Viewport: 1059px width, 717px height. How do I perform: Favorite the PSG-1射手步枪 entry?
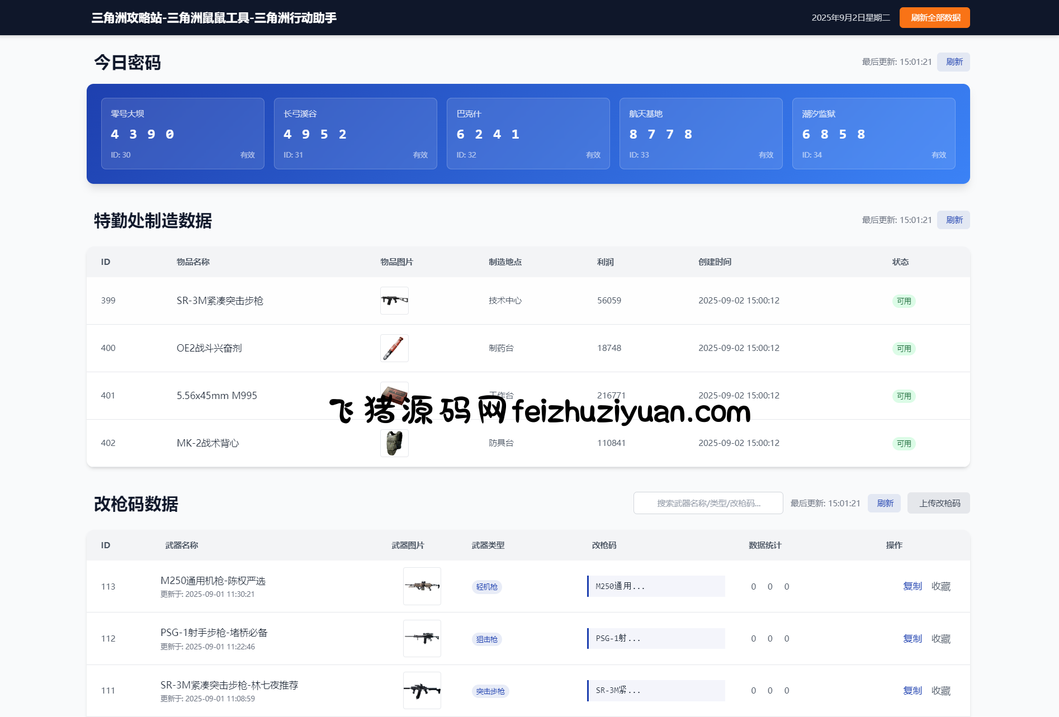coord(941,639)
